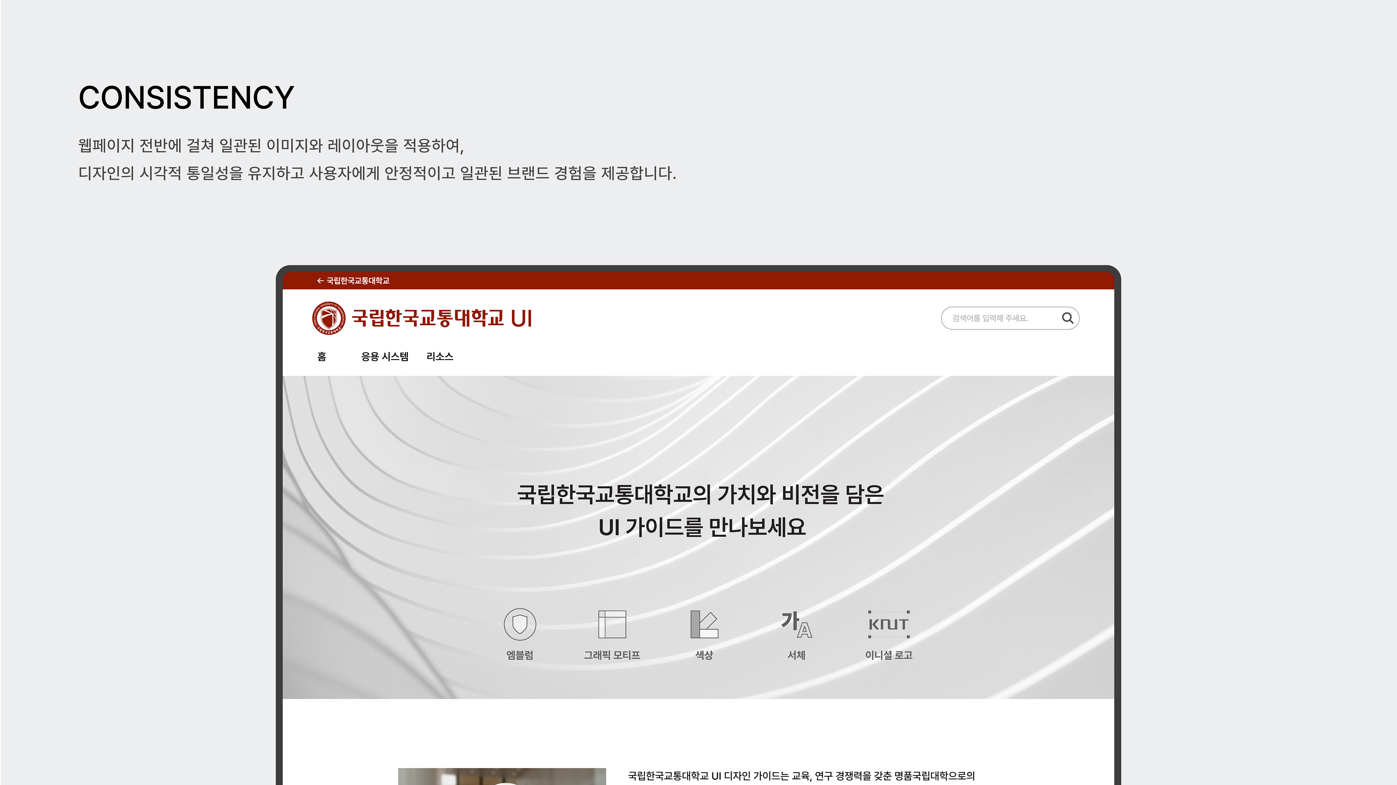This screenshot has width=1397, height=785.
Task: Click the back arrow beside 국립한국교통대학교
Action: point(320,281)
